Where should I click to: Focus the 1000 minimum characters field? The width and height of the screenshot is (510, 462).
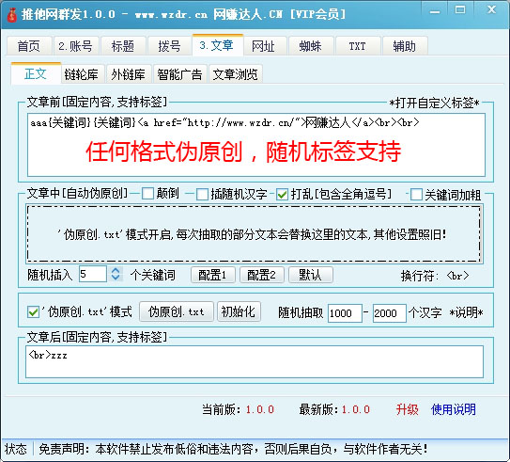tap(345, 313)
